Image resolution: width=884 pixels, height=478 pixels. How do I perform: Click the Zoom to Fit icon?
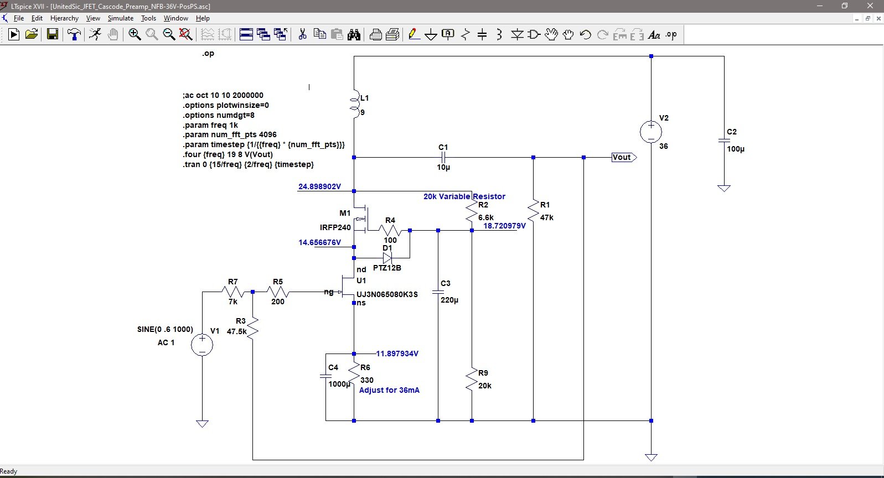pyautogui.click(x=186, y=35)
